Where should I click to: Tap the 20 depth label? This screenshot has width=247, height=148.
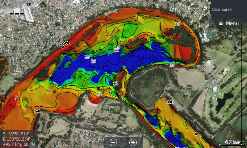[x=116, y=50]
